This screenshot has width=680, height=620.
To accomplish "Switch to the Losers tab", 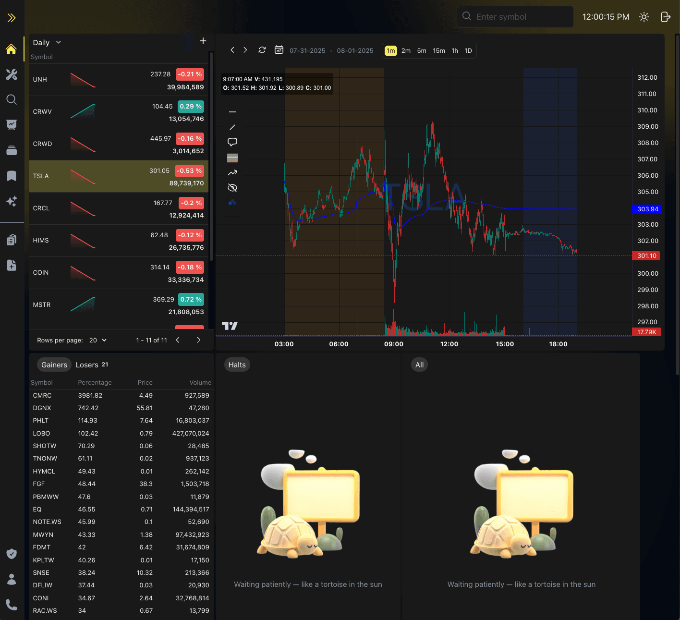I will pos(87,365).
